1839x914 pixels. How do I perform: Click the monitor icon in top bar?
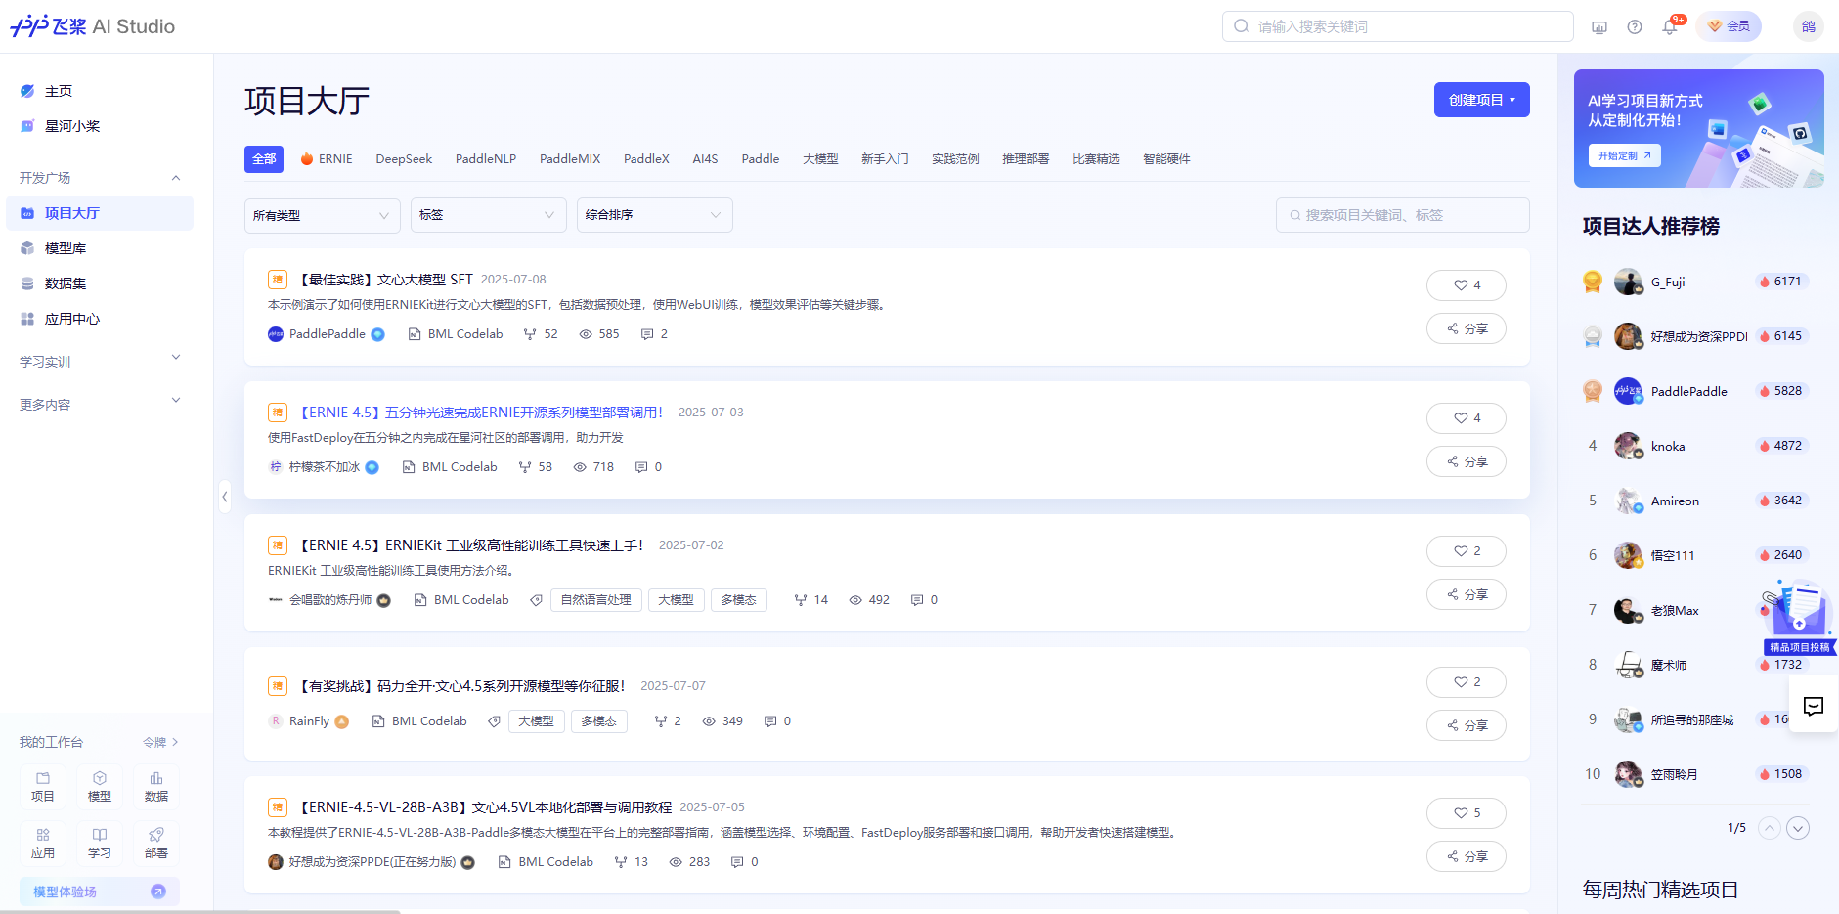pos(1599,27)
